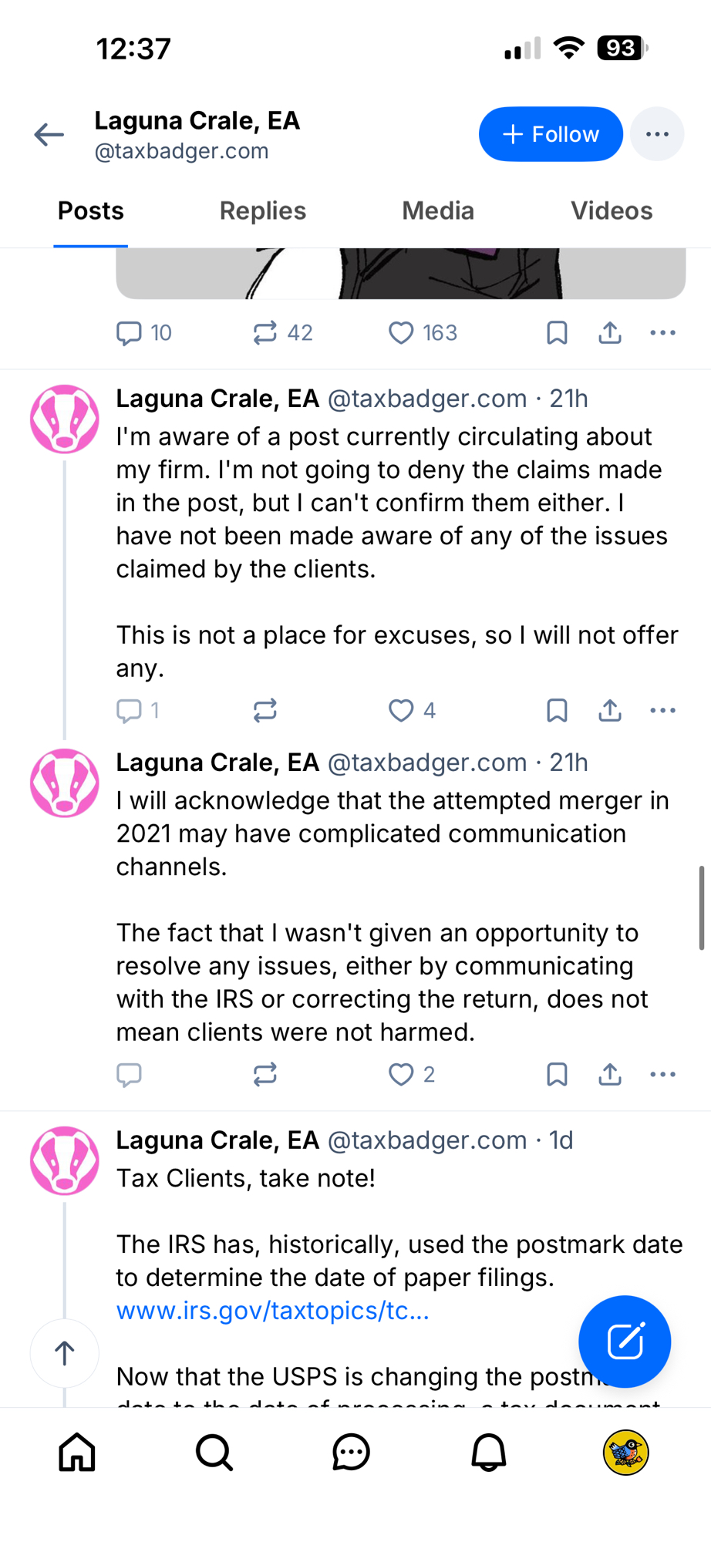Open own profile avatar in bottom bar
This screenshot has width=711, height=1542.
(625, 1453)
